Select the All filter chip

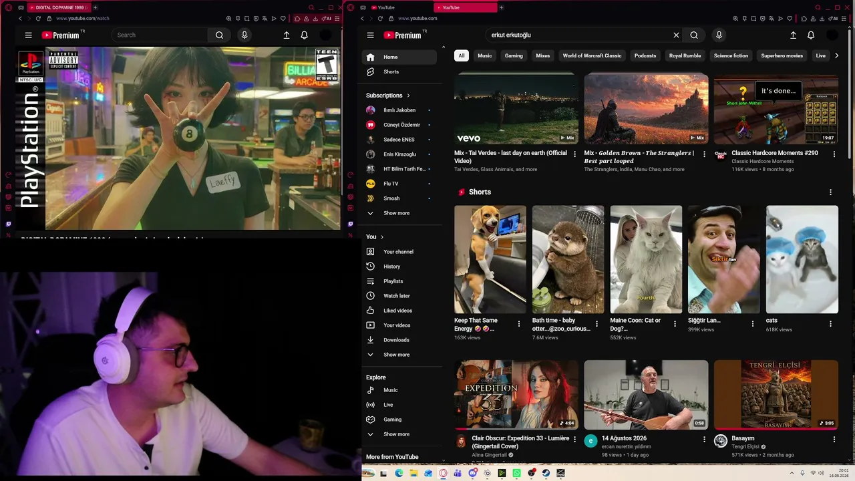tap(461, 55)
